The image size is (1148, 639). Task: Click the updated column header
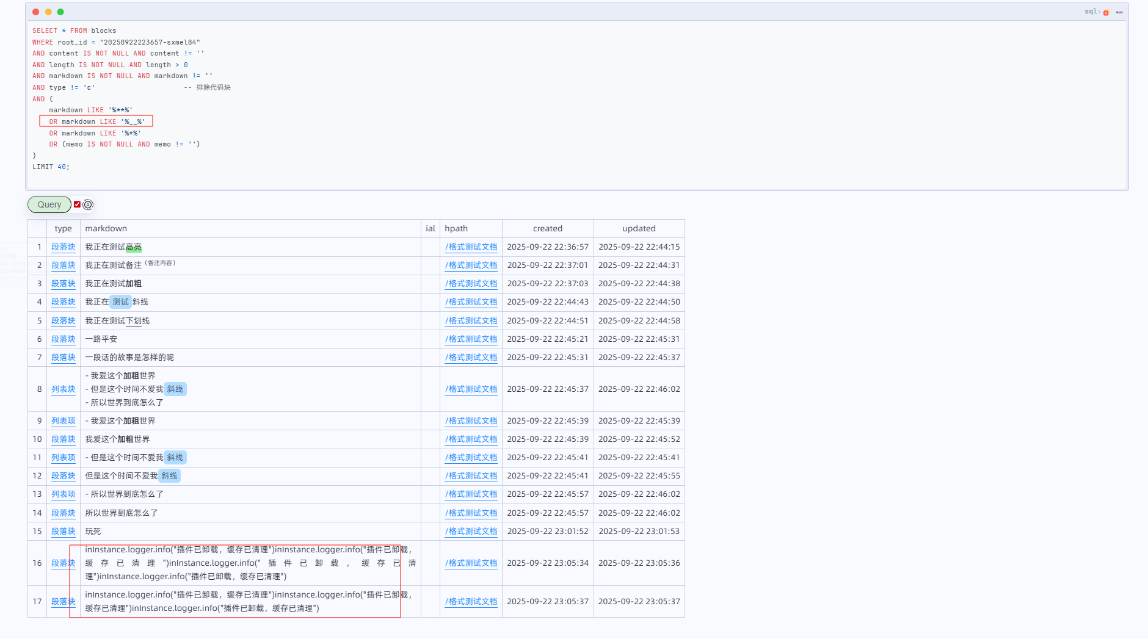click(x=639, y=229)
